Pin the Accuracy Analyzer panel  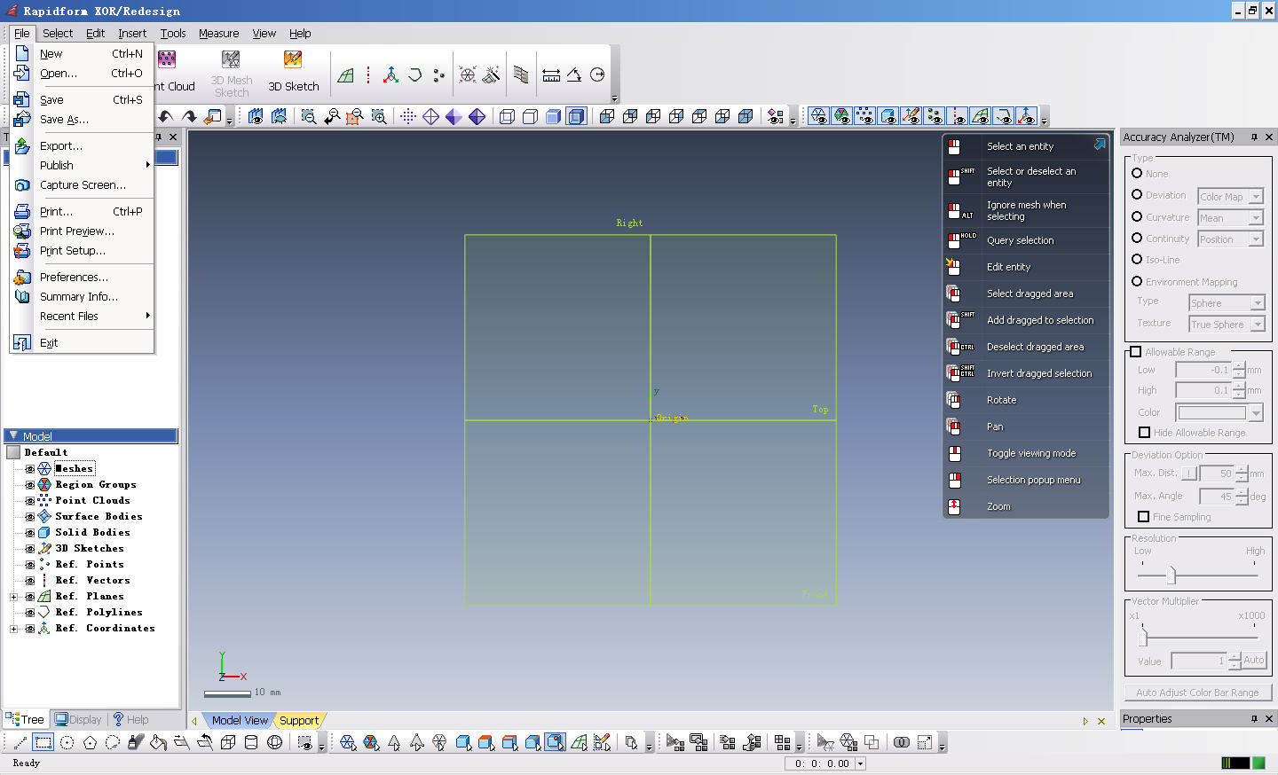pyautogui.click(x=1254, y=137)
